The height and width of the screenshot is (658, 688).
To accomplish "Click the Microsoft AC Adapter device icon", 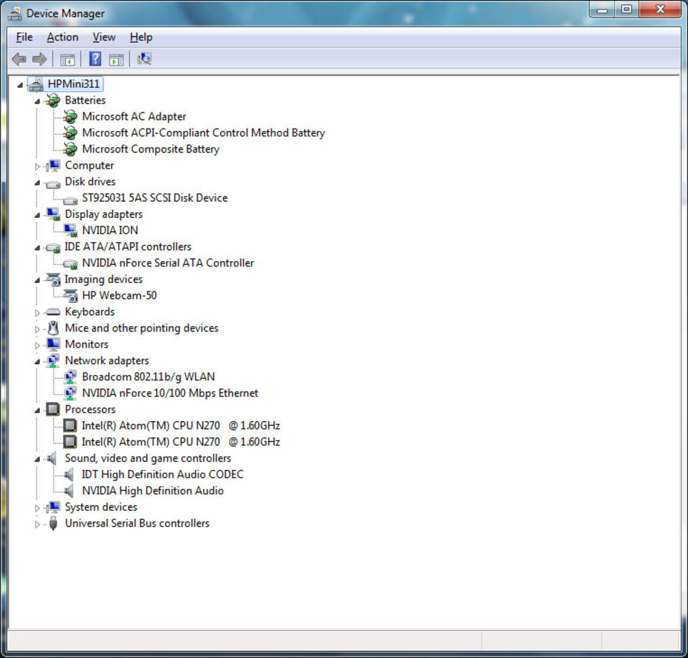I will pyautogui.click(x=70, y=117).
